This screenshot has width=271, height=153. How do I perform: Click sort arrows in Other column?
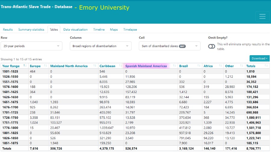point(242,66)
